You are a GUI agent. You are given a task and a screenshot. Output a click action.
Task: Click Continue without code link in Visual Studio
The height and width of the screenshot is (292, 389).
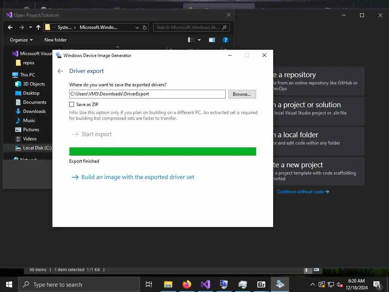[x=303, y=192]
